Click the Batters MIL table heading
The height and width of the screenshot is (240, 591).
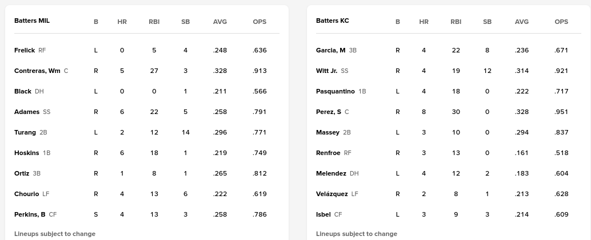tap(32, 21)
